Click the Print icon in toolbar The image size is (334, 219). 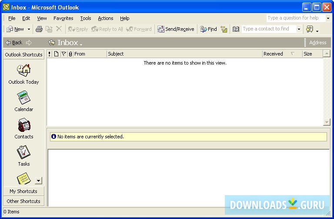click(x=39, y=29)
